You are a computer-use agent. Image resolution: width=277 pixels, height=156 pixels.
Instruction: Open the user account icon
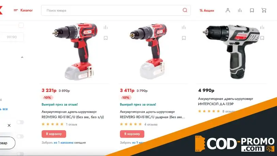[x=228, y=10]
